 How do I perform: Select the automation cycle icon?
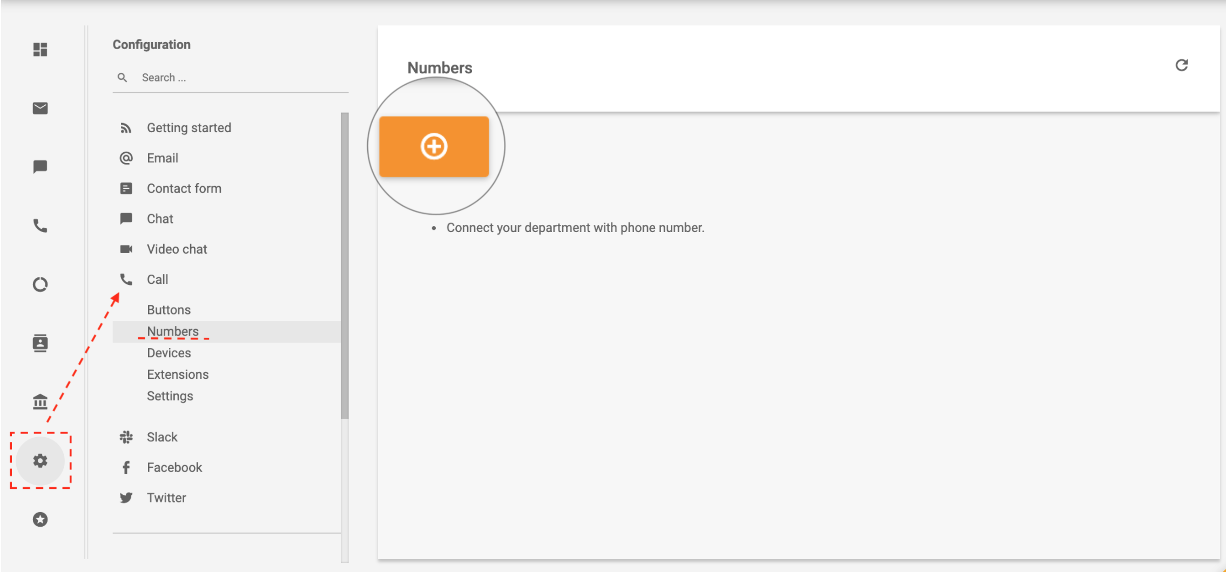click(x=39, y=284)
